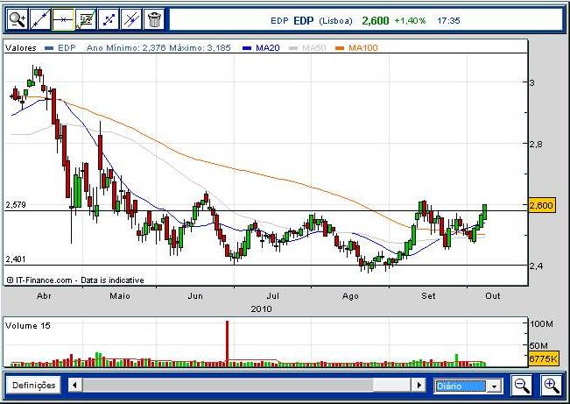Activate the horizontal line tool

[x=63, y=19]
